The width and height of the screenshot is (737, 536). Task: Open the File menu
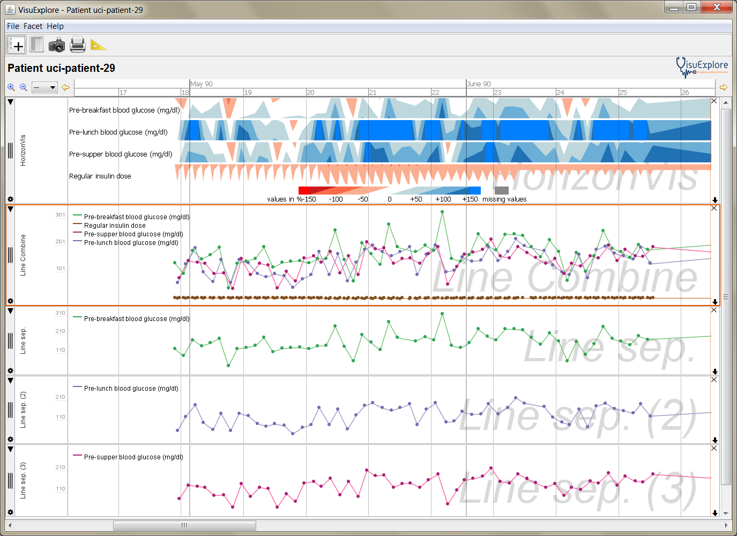13,26
